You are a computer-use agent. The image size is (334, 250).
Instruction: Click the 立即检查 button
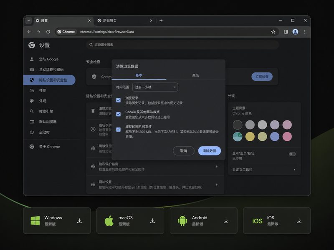[262, 77]
